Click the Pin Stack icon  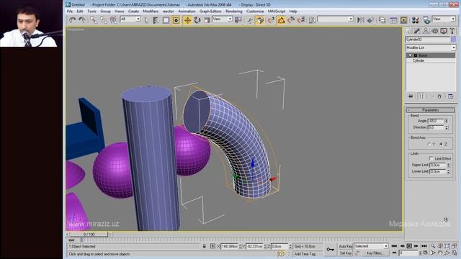(411, 96)
